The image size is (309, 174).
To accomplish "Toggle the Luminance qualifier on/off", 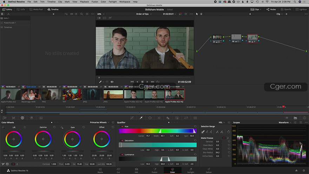I will coord(122,154).
